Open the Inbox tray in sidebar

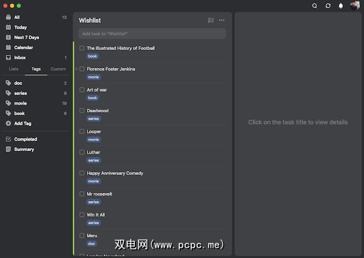[x=20, y=58]
